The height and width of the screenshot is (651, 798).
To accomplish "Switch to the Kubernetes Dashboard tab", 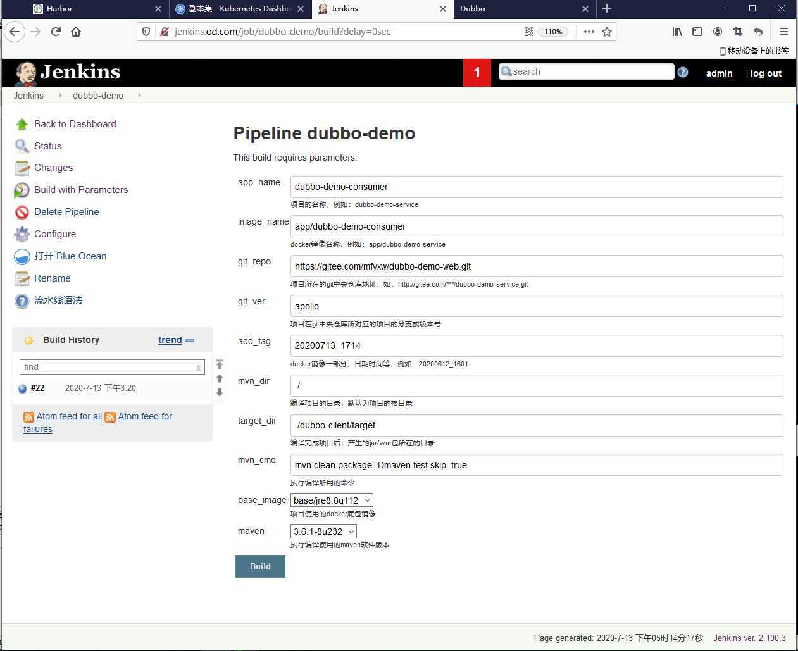I will 240,9.
